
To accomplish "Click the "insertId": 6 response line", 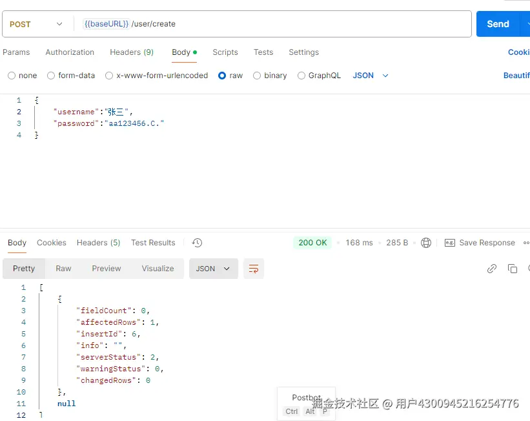I will [108, 334].
